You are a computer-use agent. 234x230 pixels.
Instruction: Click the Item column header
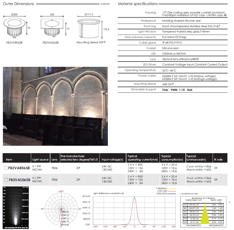pos(9,159)
